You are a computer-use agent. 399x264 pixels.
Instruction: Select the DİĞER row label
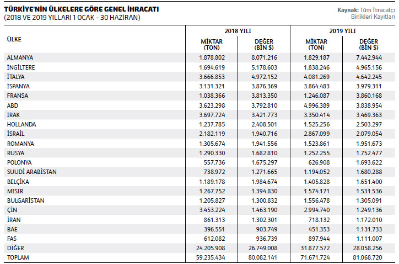coord(15,249)
